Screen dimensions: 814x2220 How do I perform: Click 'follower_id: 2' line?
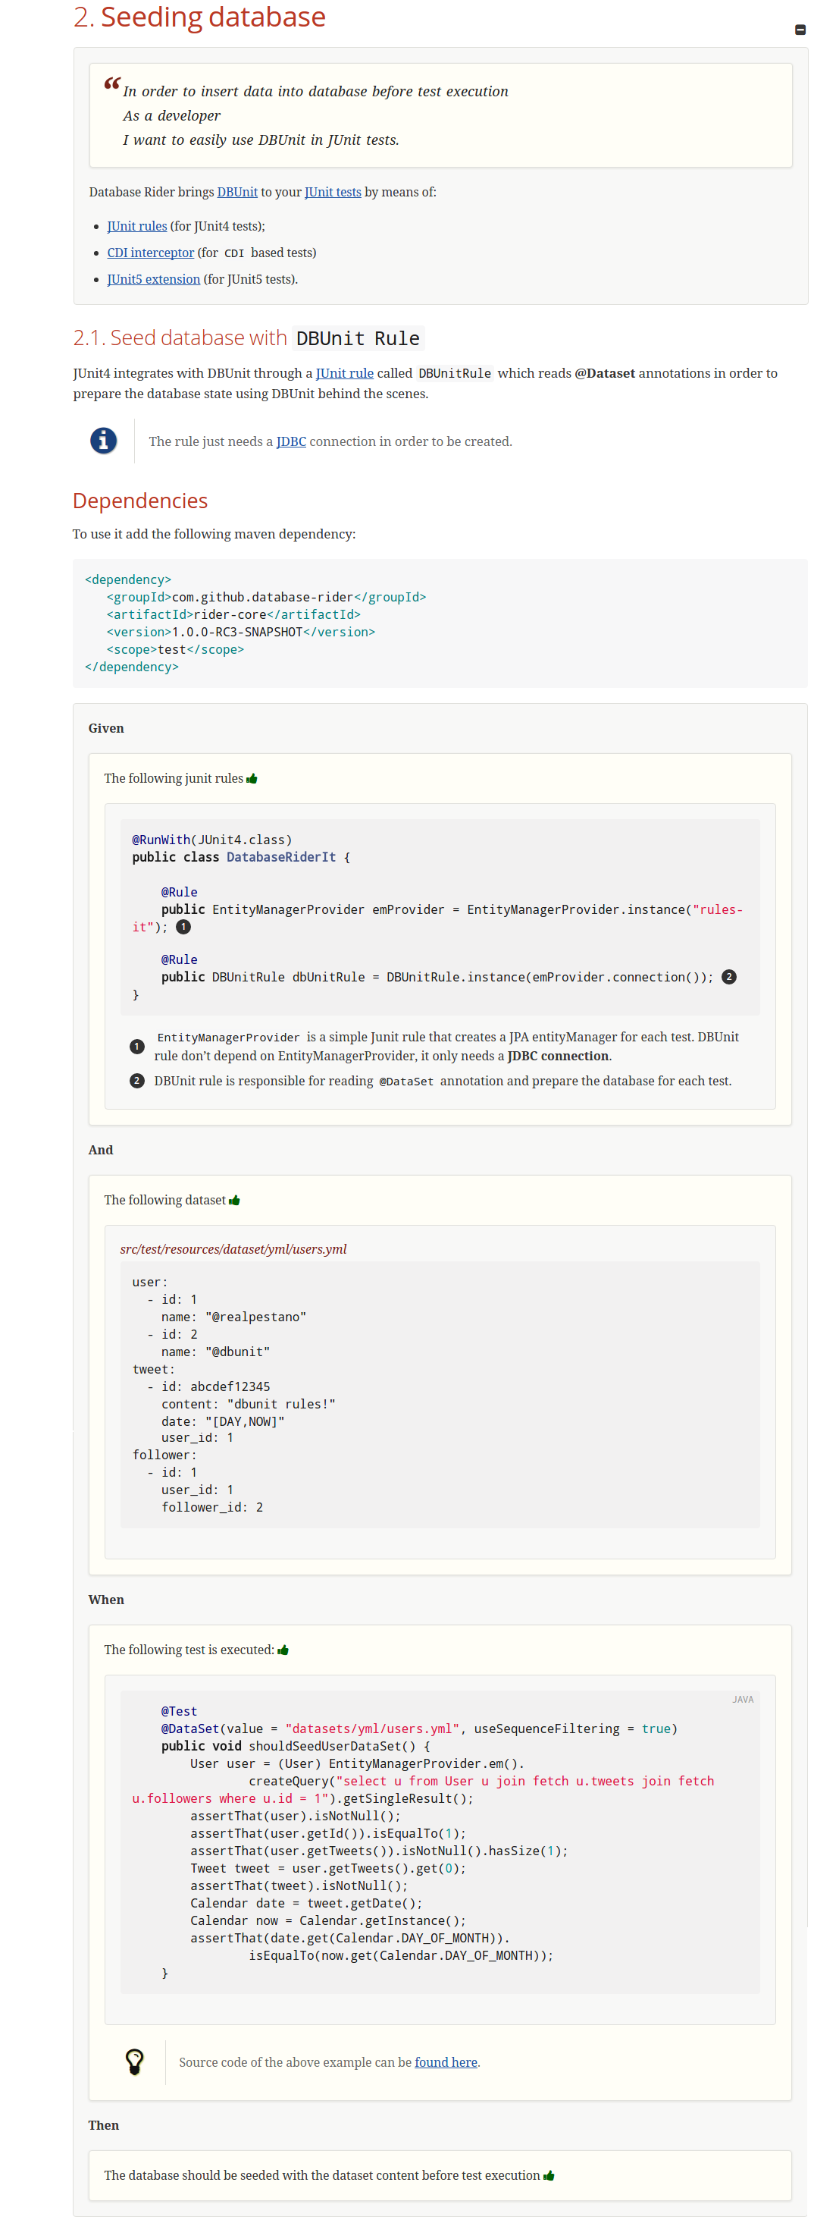pos(212,1508)
